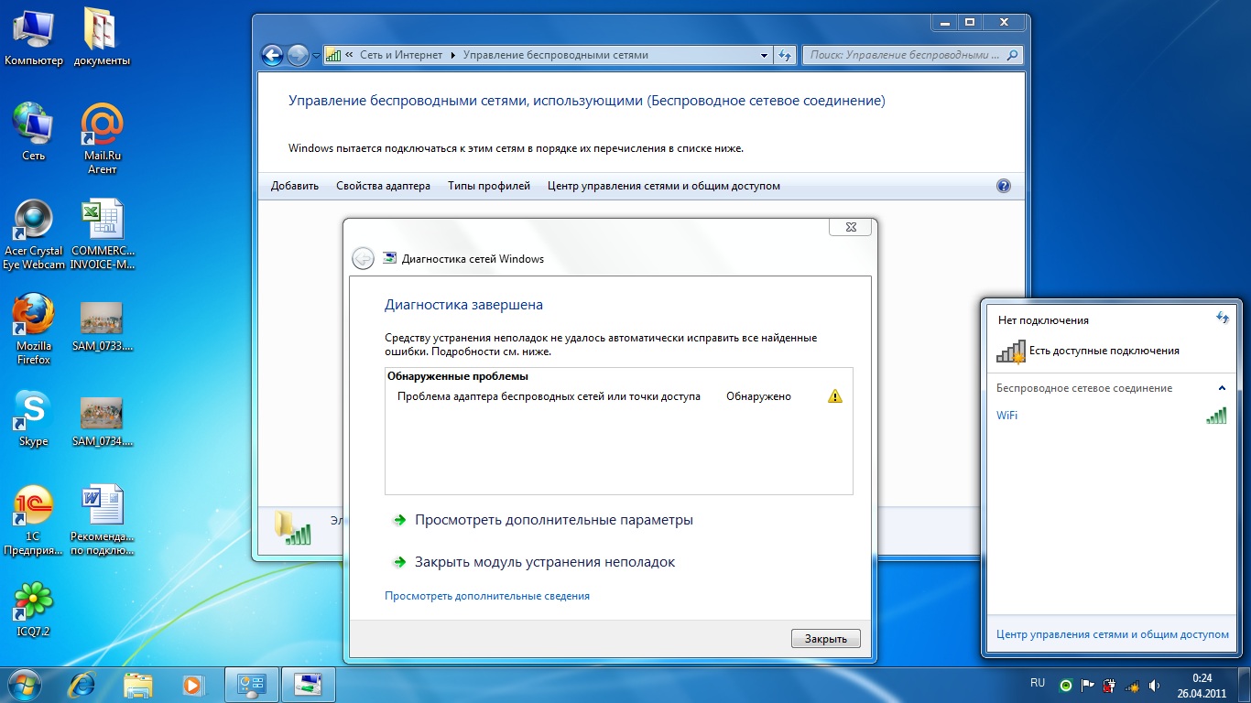Image resolution: width=1251 pixels, height=703 pixels.
Task: Click the Закрыть button
Action: point(825,639)
